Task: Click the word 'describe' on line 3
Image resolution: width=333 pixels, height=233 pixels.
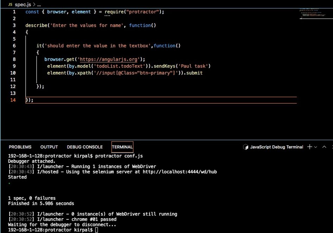Action: (x=36, y=25)
